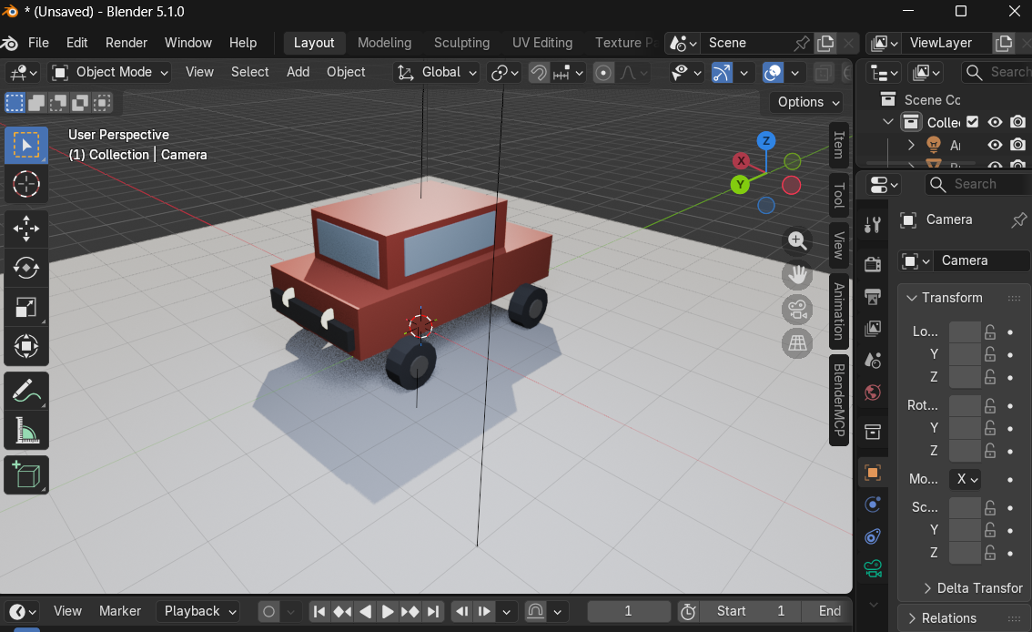Activate the 3D Cursor tool
Viewport: 1032px width, 632px height.
coord(26,184)
